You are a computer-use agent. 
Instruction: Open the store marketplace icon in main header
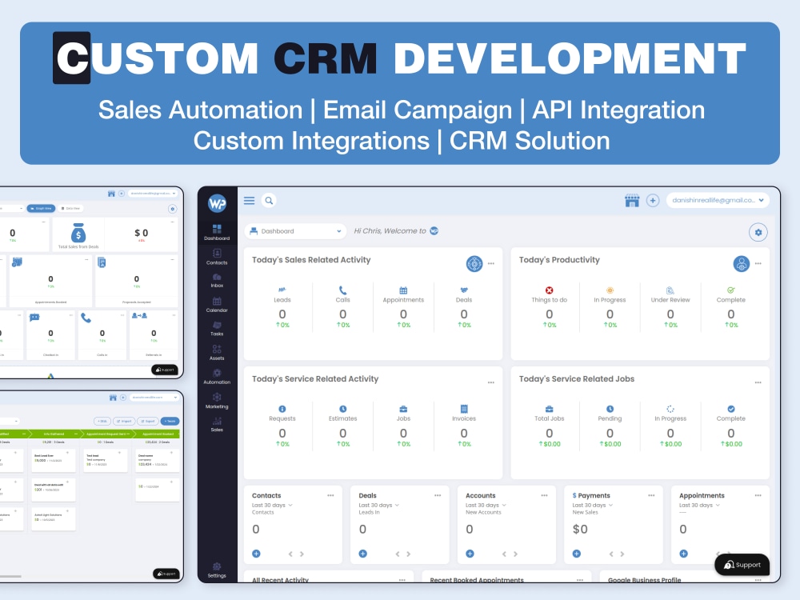tap(632, 201)
